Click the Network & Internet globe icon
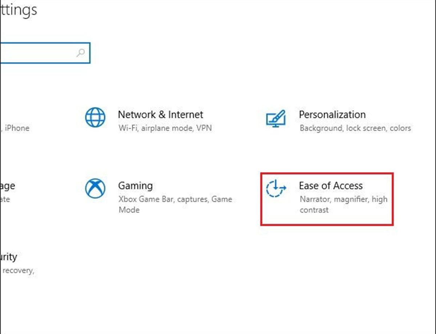 pos(95,118)
